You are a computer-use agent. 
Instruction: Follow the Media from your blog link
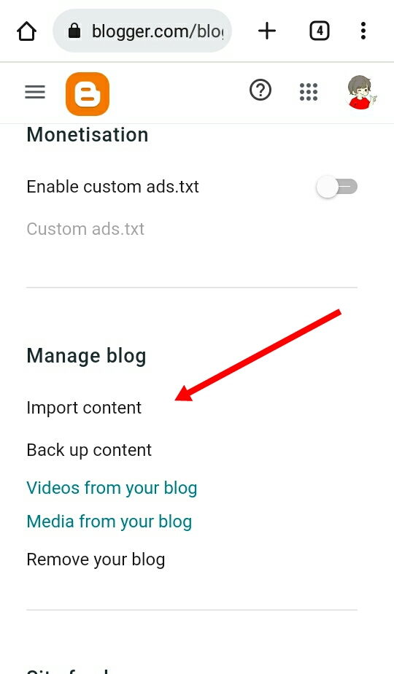[x=109, y=522]
